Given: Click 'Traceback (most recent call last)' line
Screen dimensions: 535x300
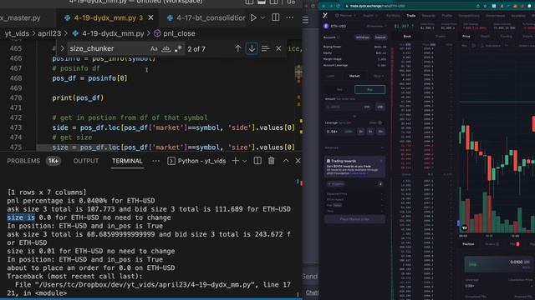Looking at the screenshot, I should point(74,276).
